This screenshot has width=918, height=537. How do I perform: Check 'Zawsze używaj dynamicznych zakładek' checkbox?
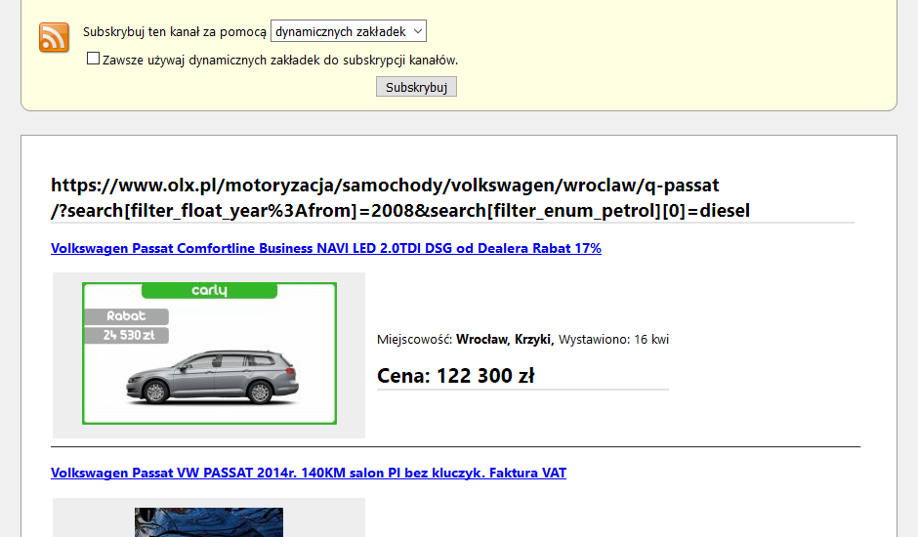coord(93,59)
